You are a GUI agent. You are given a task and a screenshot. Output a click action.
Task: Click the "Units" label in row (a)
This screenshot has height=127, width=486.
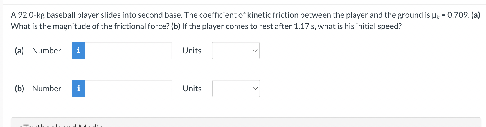pyautogui.click(x=192, y=51)
